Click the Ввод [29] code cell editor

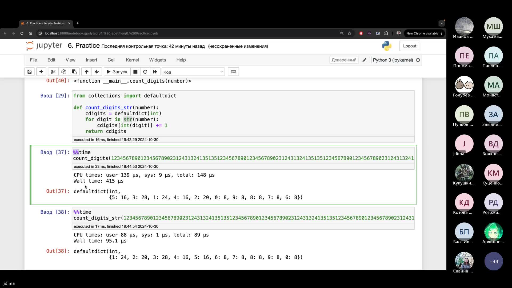click(243, 113)
